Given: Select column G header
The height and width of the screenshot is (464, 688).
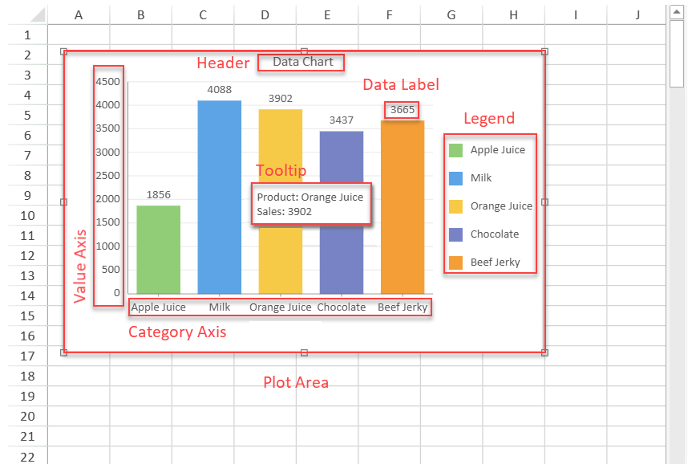Looking at the screenshot, I should pos(451,15).
